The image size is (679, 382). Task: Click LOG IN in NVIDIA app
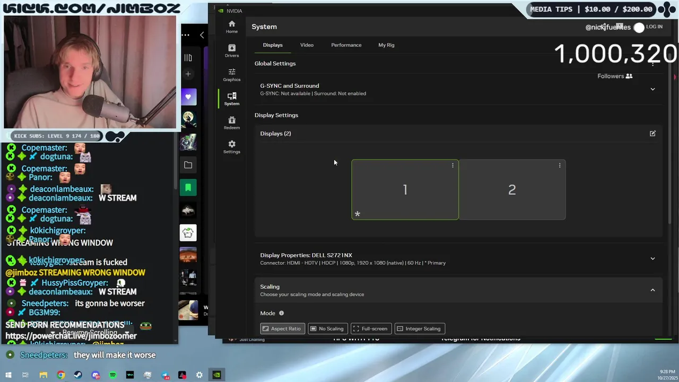[x=654, y=27]
